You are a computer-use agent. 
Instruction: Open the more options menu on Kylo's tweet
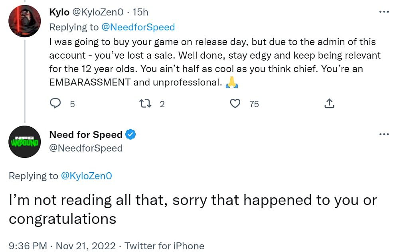pyautogui.click(x=384, y=12)
